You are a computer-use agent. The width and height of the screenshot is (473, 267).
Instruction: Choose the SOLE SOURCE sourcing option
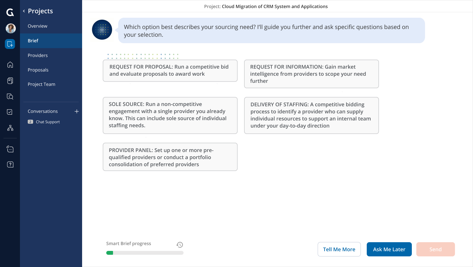170,115
